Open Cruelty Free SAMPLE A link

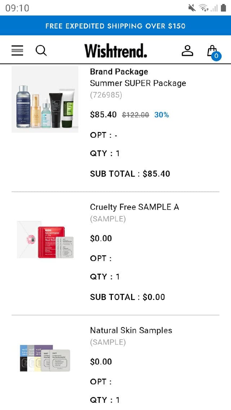point(134,207)
